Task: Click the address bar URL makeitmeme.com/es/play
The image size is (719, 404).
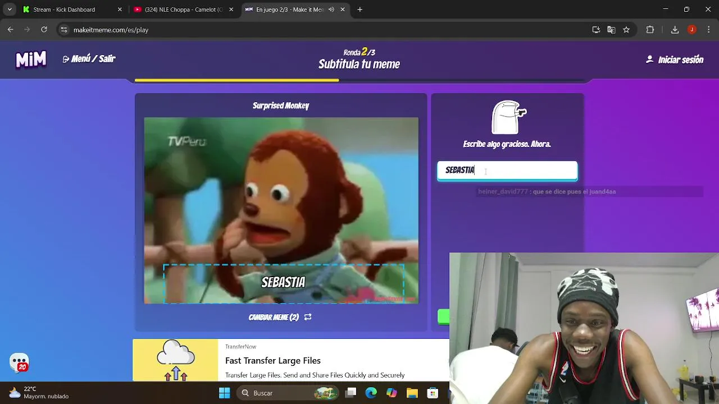Action: (111, 30)
